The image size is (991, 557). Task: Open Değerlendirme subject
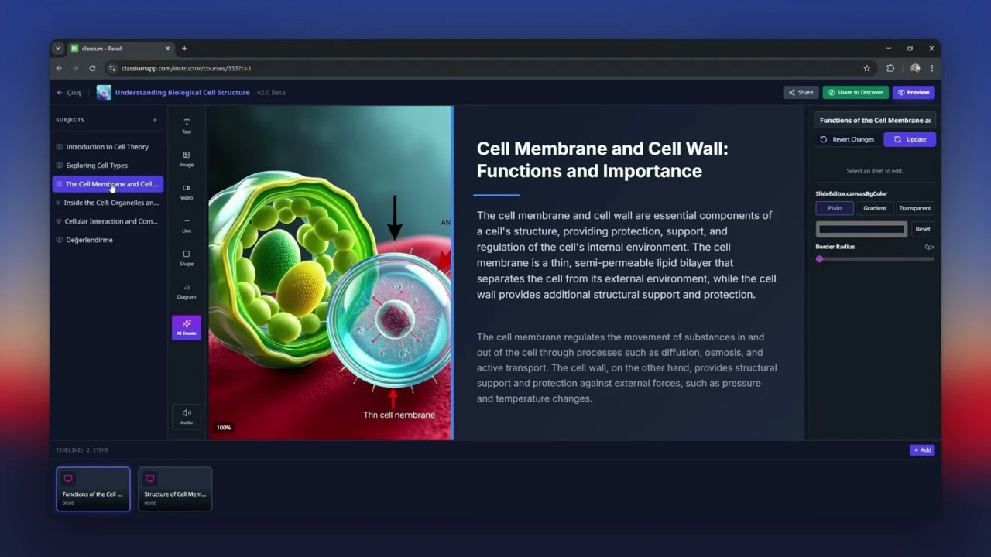(108, 240)
